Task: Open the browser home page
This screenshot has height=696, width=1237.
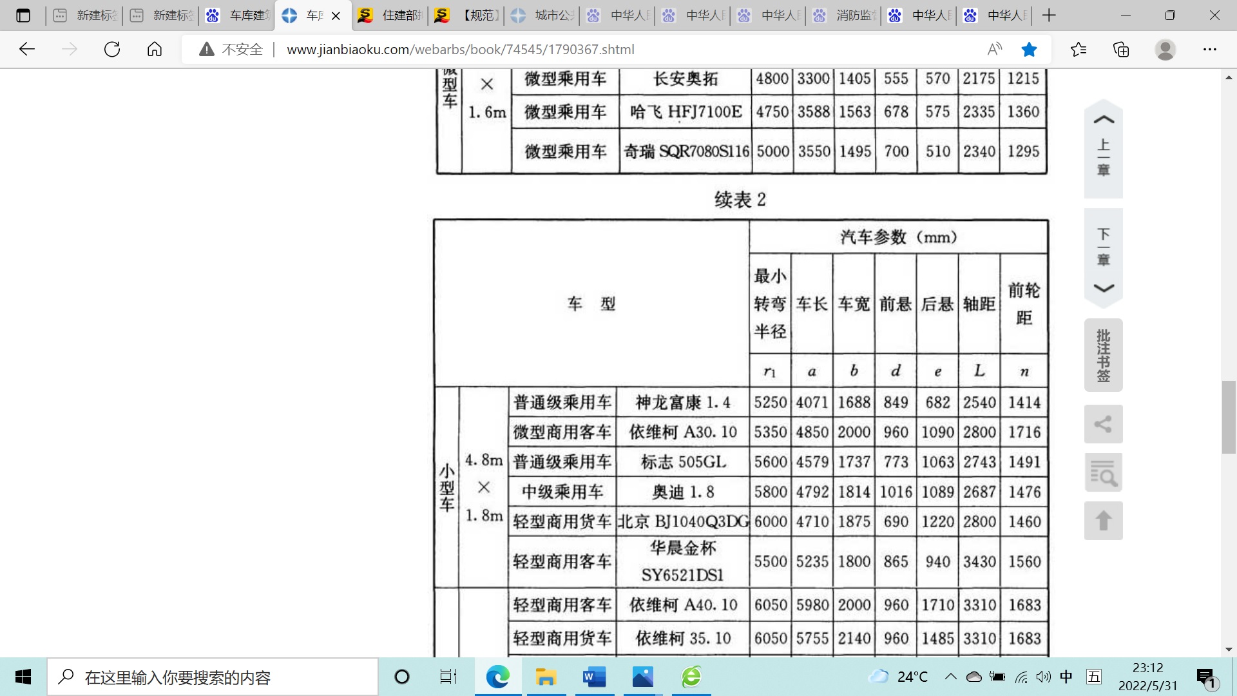Action: [155, 49]
